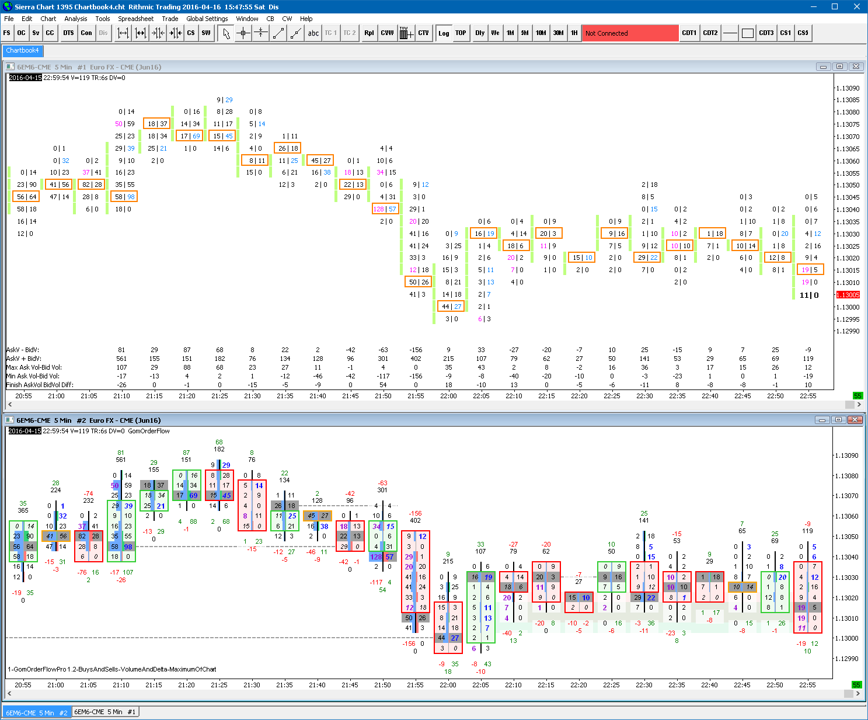Click the CC toolbar button
The height and width of the screenshot is (720, 868).
click(x=50, y=33)
